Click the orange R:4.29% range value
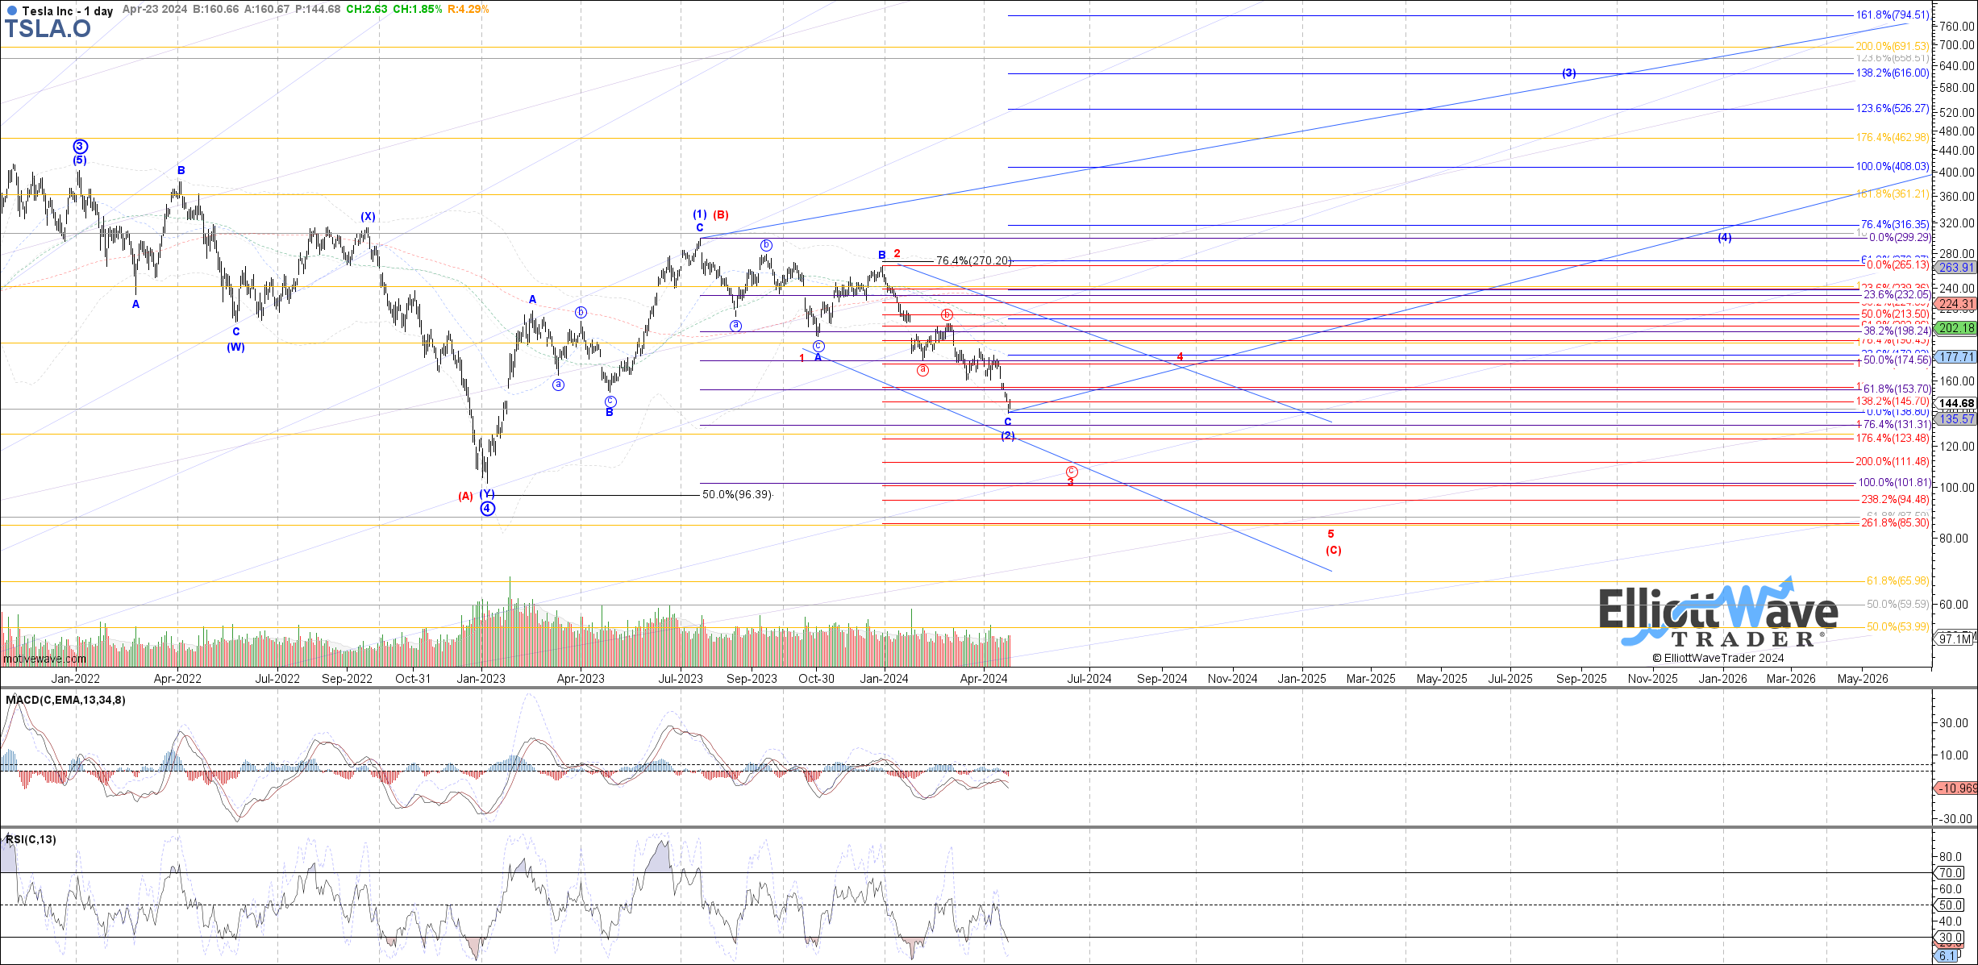This screenshot has width=1978, height=965. coord(468,10)
